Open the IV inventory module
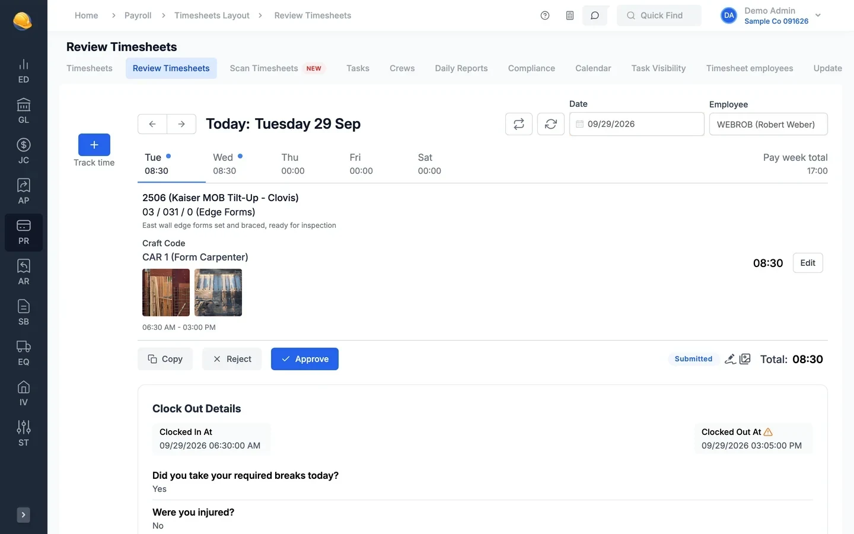Image resolution: width=854 pixels, height=534 pixels. pyautogui.click(x=24, y=394)
